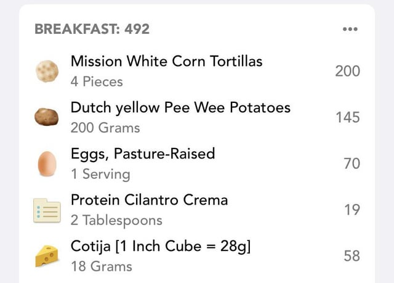Tap the 145 calorie value for potatoes
This screenshot has height=283, width=394.
(348, 117)
